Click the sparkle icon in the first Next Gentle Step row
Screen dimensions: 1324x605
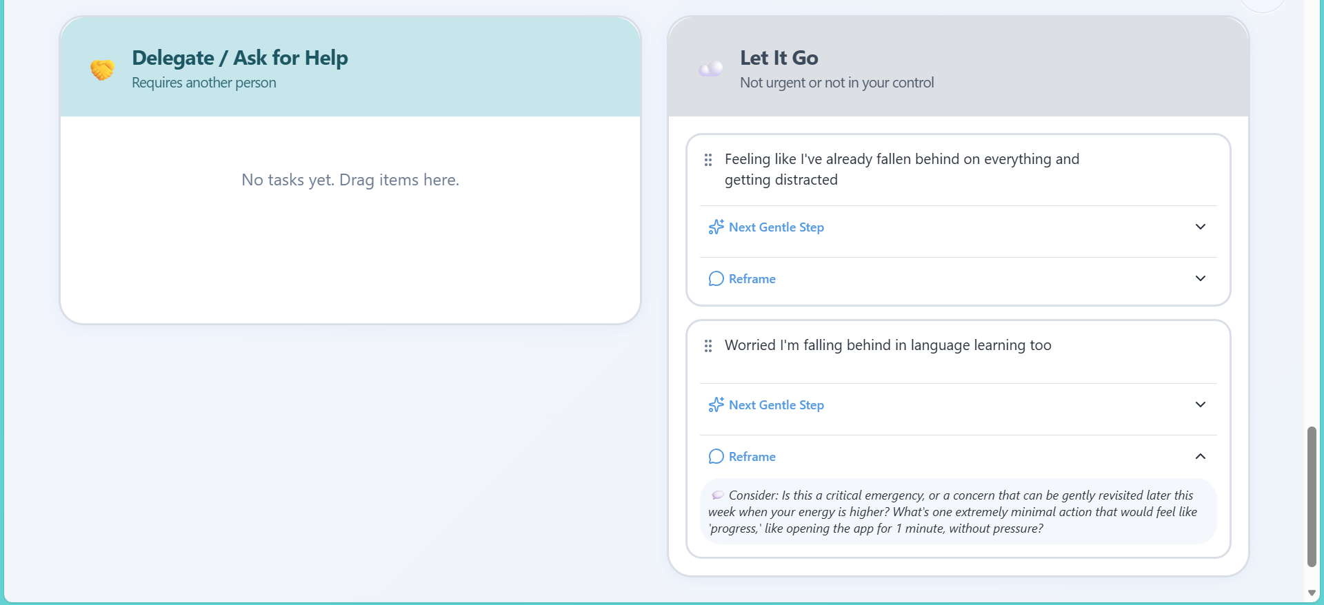[716, 227]
